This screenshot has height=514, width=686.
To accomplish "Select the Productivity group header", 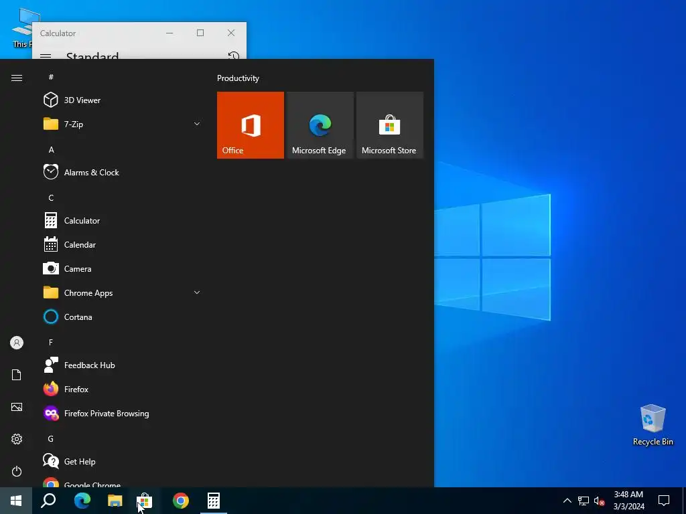I will [x=238, y=78].
